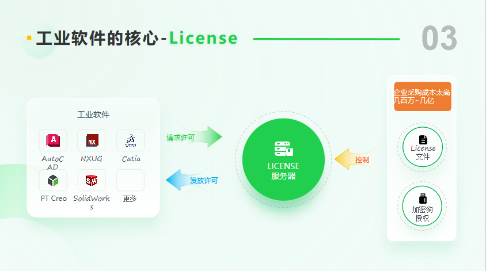Click the slide number 03
The height and width of the screenshot is (271, 486).
coord(439,39)
